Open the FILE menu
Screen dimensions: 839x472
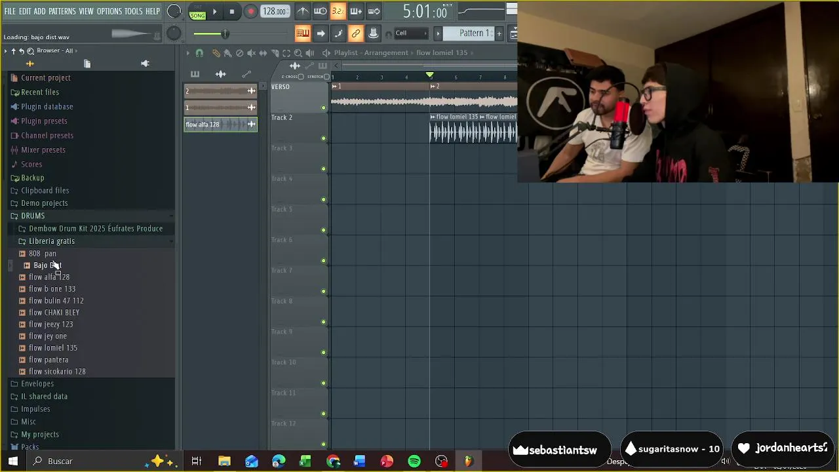tap(10, 12)
